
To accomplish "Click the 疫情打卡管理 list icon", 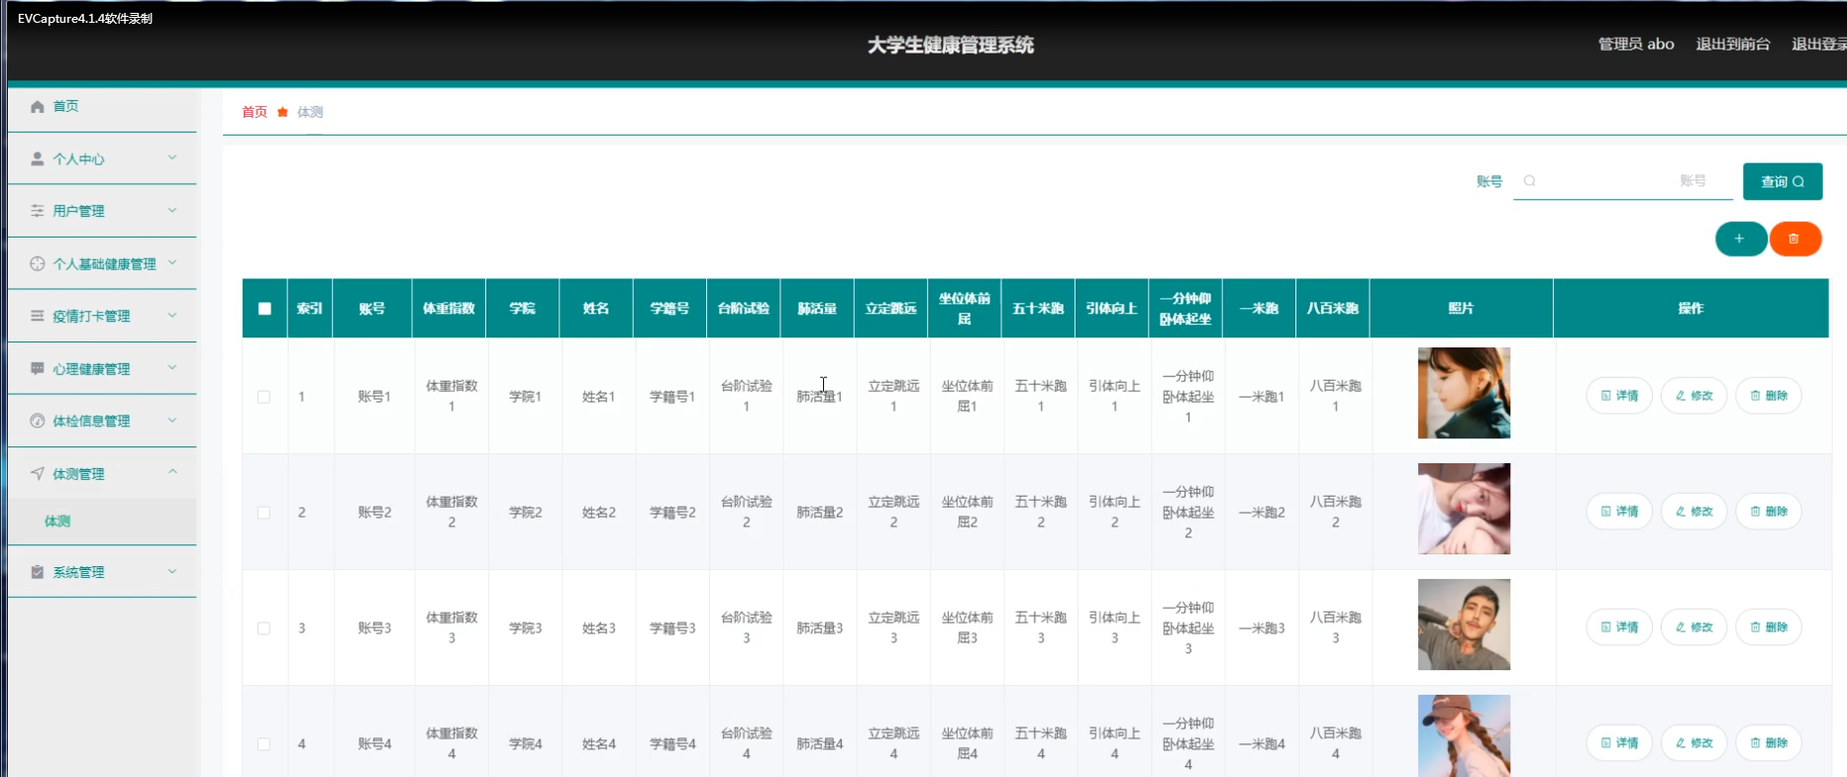I will 38,316.
